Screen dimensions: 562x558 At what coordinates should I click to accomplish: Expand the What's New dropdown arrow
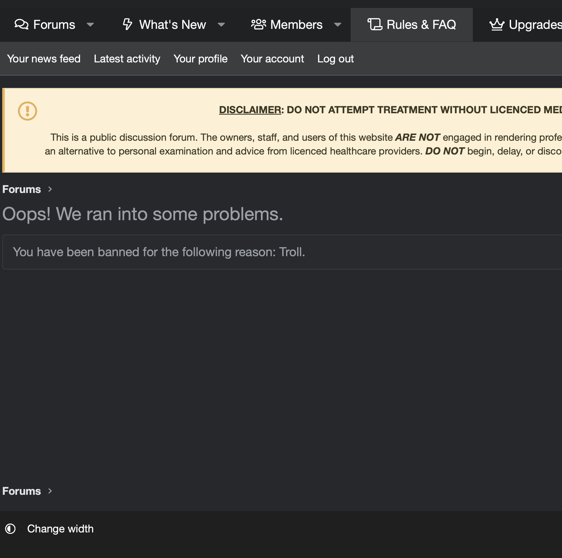click(221, 25)
